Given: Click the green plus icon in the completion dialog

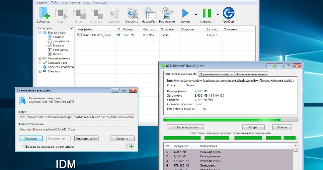Looking at the screenshot, I should coord(130,146).
